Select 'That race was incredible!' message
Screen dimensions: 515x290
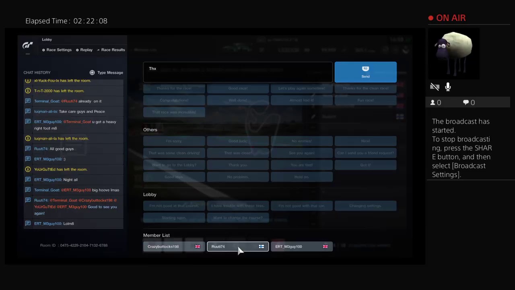[x=174, y=112]
